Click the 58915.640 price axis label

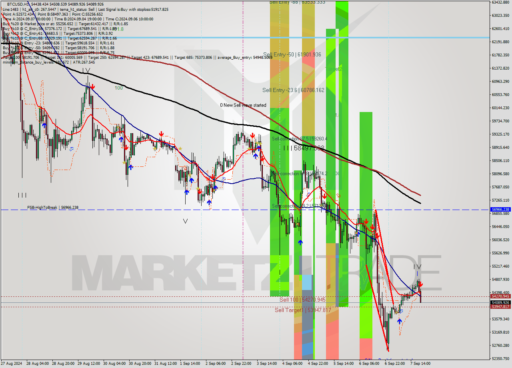pyautogui.click(x=501, y=147)
